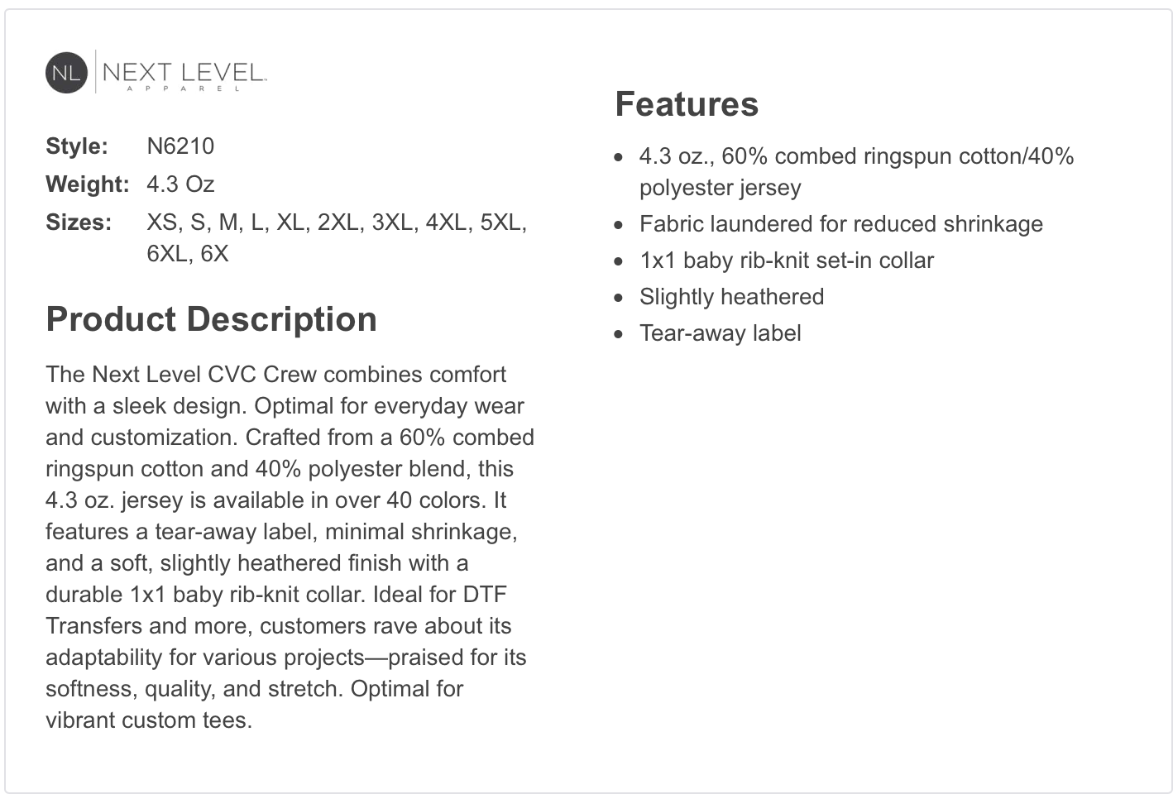Click "Fabric laundered for reduced shrinkage" feature

coord(840,224)
